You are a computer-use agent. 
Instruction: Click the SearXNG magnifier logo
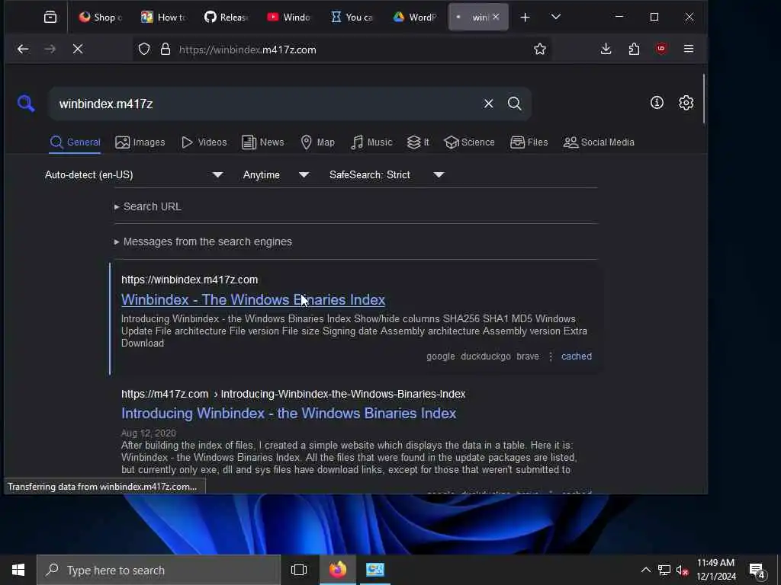(26, 104)
